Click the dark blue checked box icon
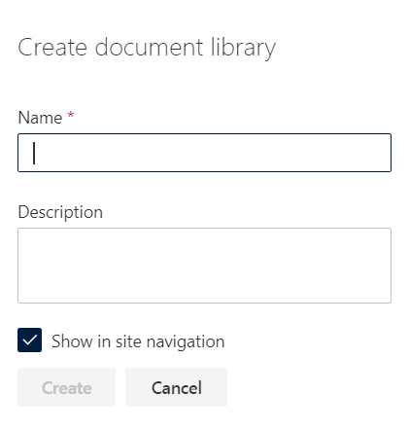409x430 pixels. tap(29, 340)
